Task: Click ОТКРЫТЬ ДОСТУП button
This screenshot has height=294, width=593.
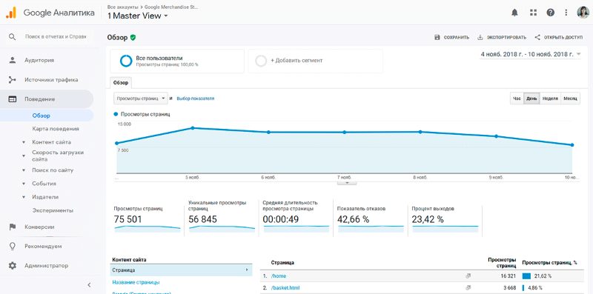Action: click(x=559, y=38)
